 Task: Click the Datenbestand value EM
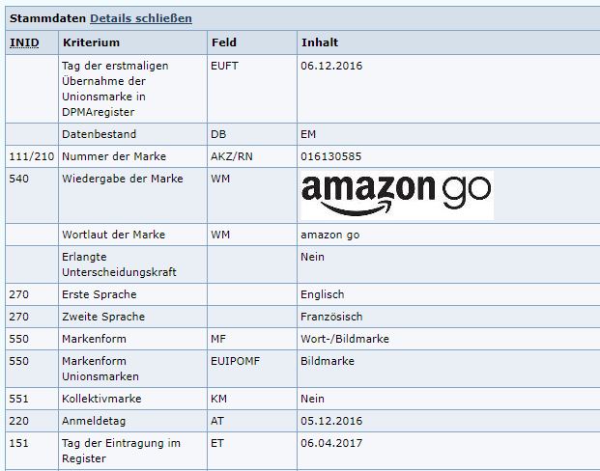coord(308,134)
